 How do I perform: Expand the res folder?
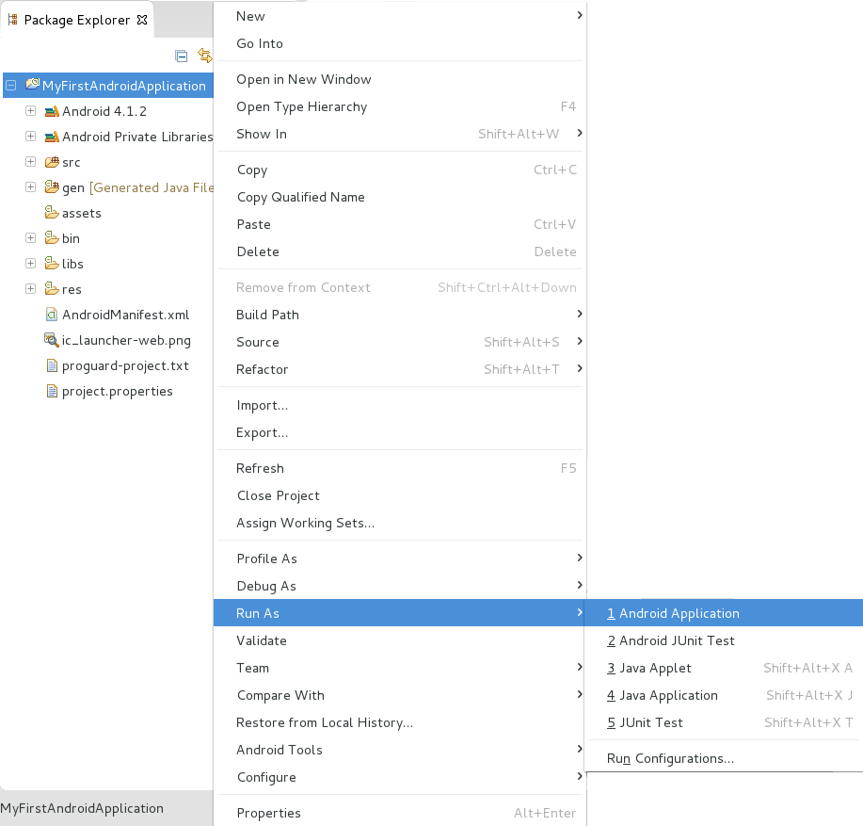coord(31,288)
